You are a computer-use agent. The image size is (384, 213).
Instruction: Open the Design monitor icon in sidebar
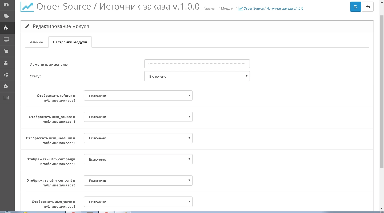tap(6, 40)
